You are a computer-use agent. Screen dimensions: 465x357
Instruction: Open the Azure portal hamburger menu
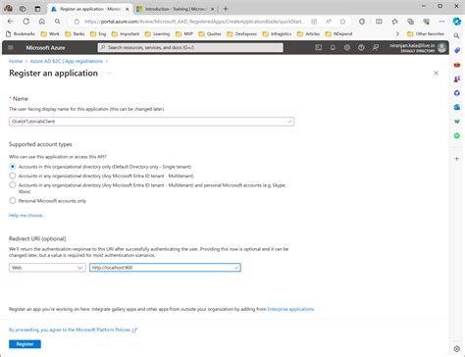click(11, 48)
